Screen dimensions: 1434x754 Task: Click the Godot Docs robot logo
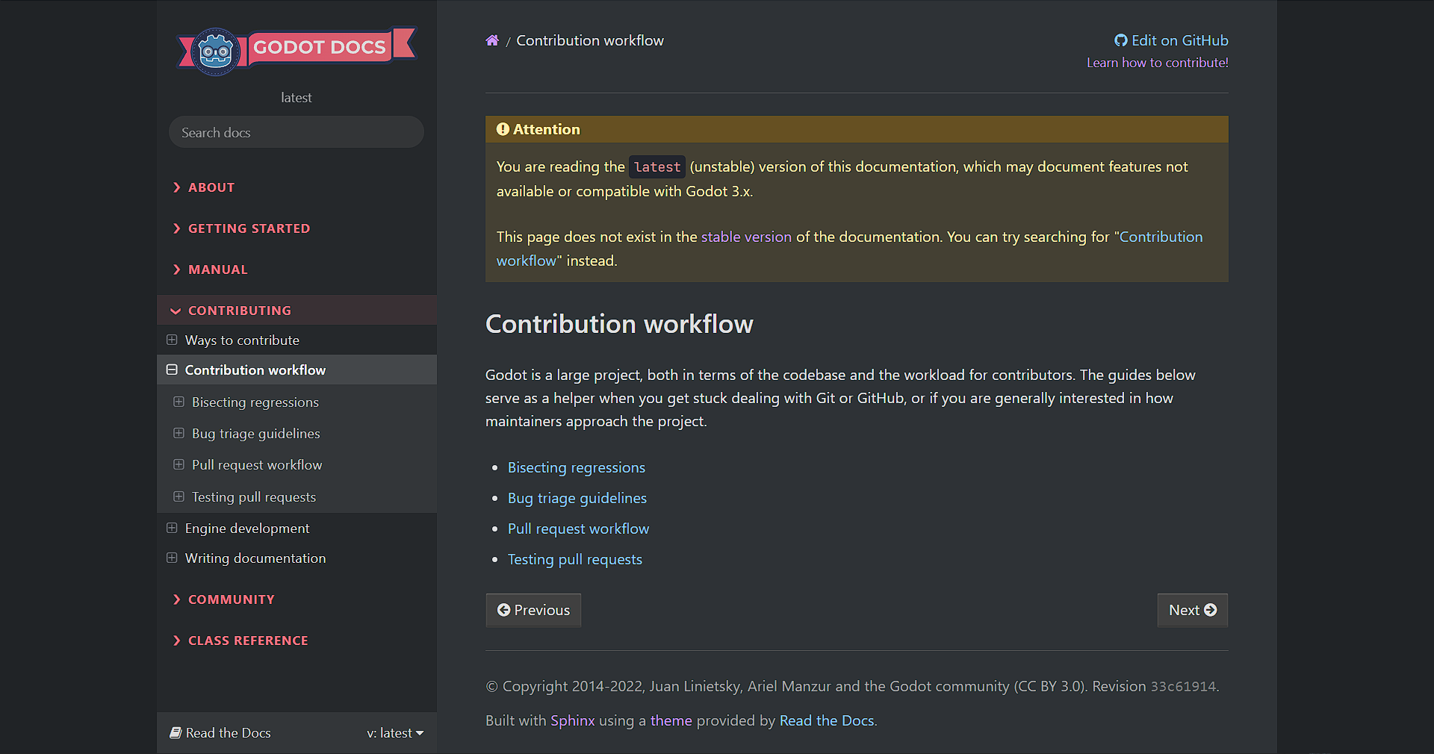coord(216,52)
